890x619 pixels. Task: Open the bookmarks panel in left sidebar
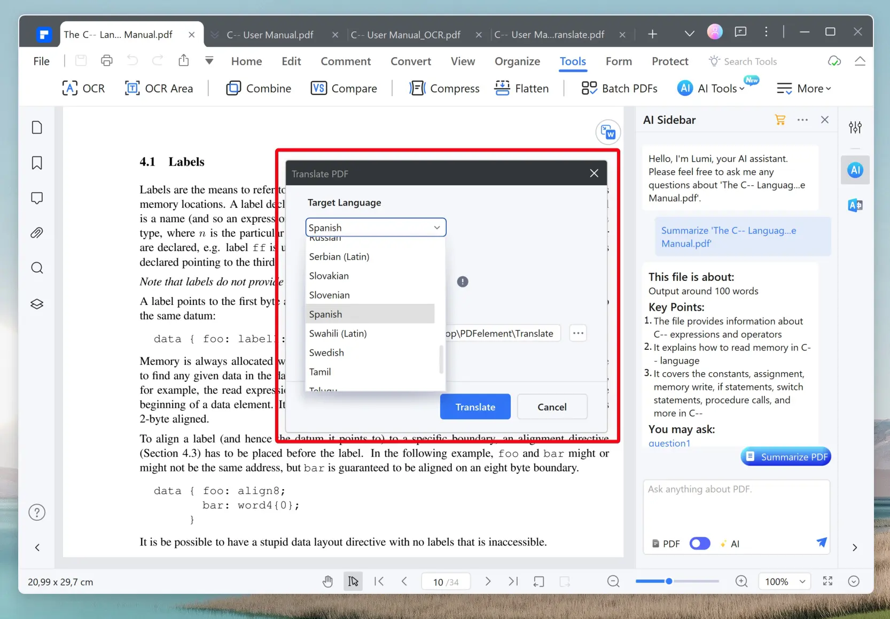point(37,163)
